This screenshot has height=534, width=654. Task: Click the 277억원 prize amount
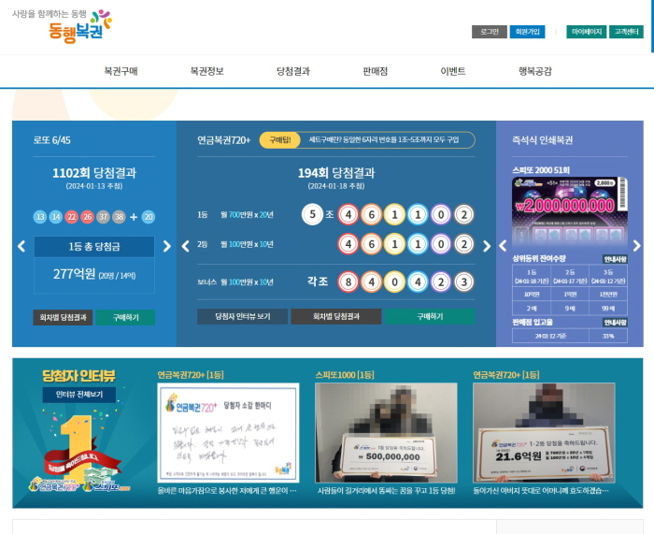pos(74,274)
